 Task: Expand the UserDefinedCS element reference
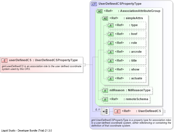coord(164,111)
